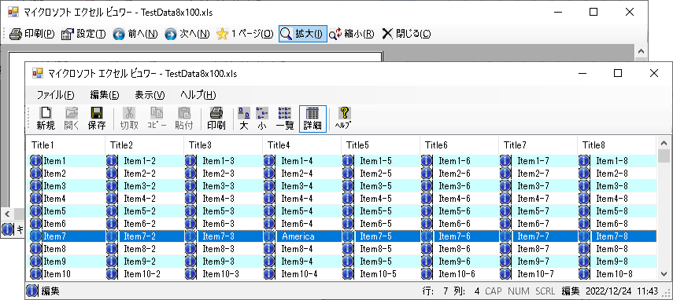Click the time 11:43 in status bar

click(648, 291)
